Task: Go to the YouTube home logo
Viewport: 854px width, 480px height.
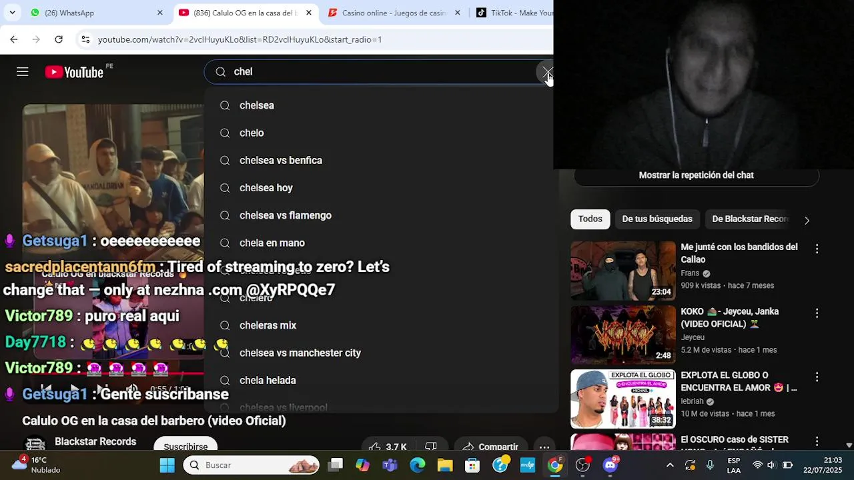Action: (74, 72)
